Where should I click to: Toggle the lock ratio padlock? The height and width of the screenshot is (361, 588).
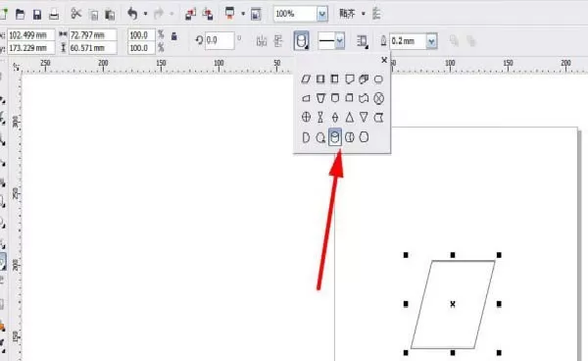click(174, 36)
